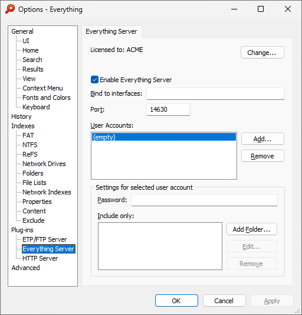Click the Change... license button
This screenshot has height=315, width=302.
coord(262,53)
